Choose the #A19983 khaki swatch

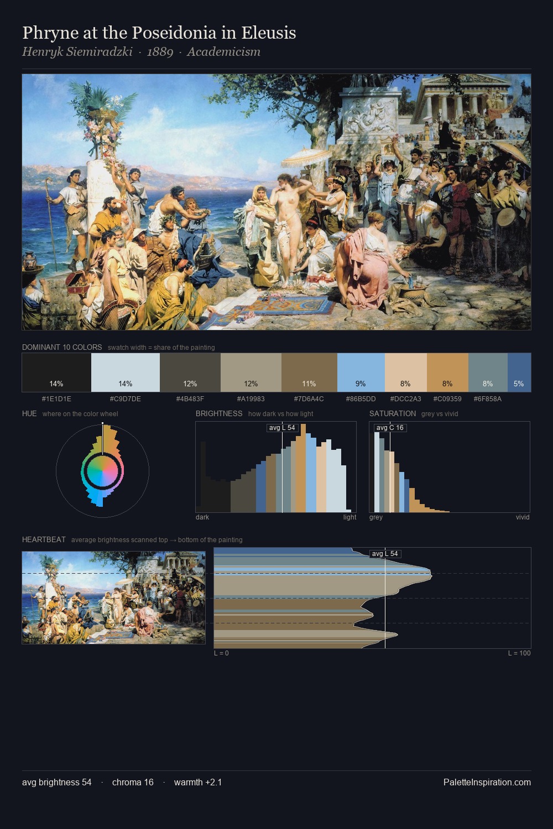[251, 372]
